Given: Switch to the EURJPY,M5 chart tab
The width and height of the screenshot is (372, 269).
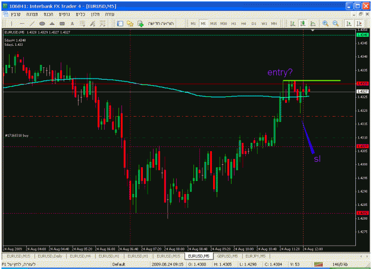Looking at the screenshot, I should [x=255, y=256].
